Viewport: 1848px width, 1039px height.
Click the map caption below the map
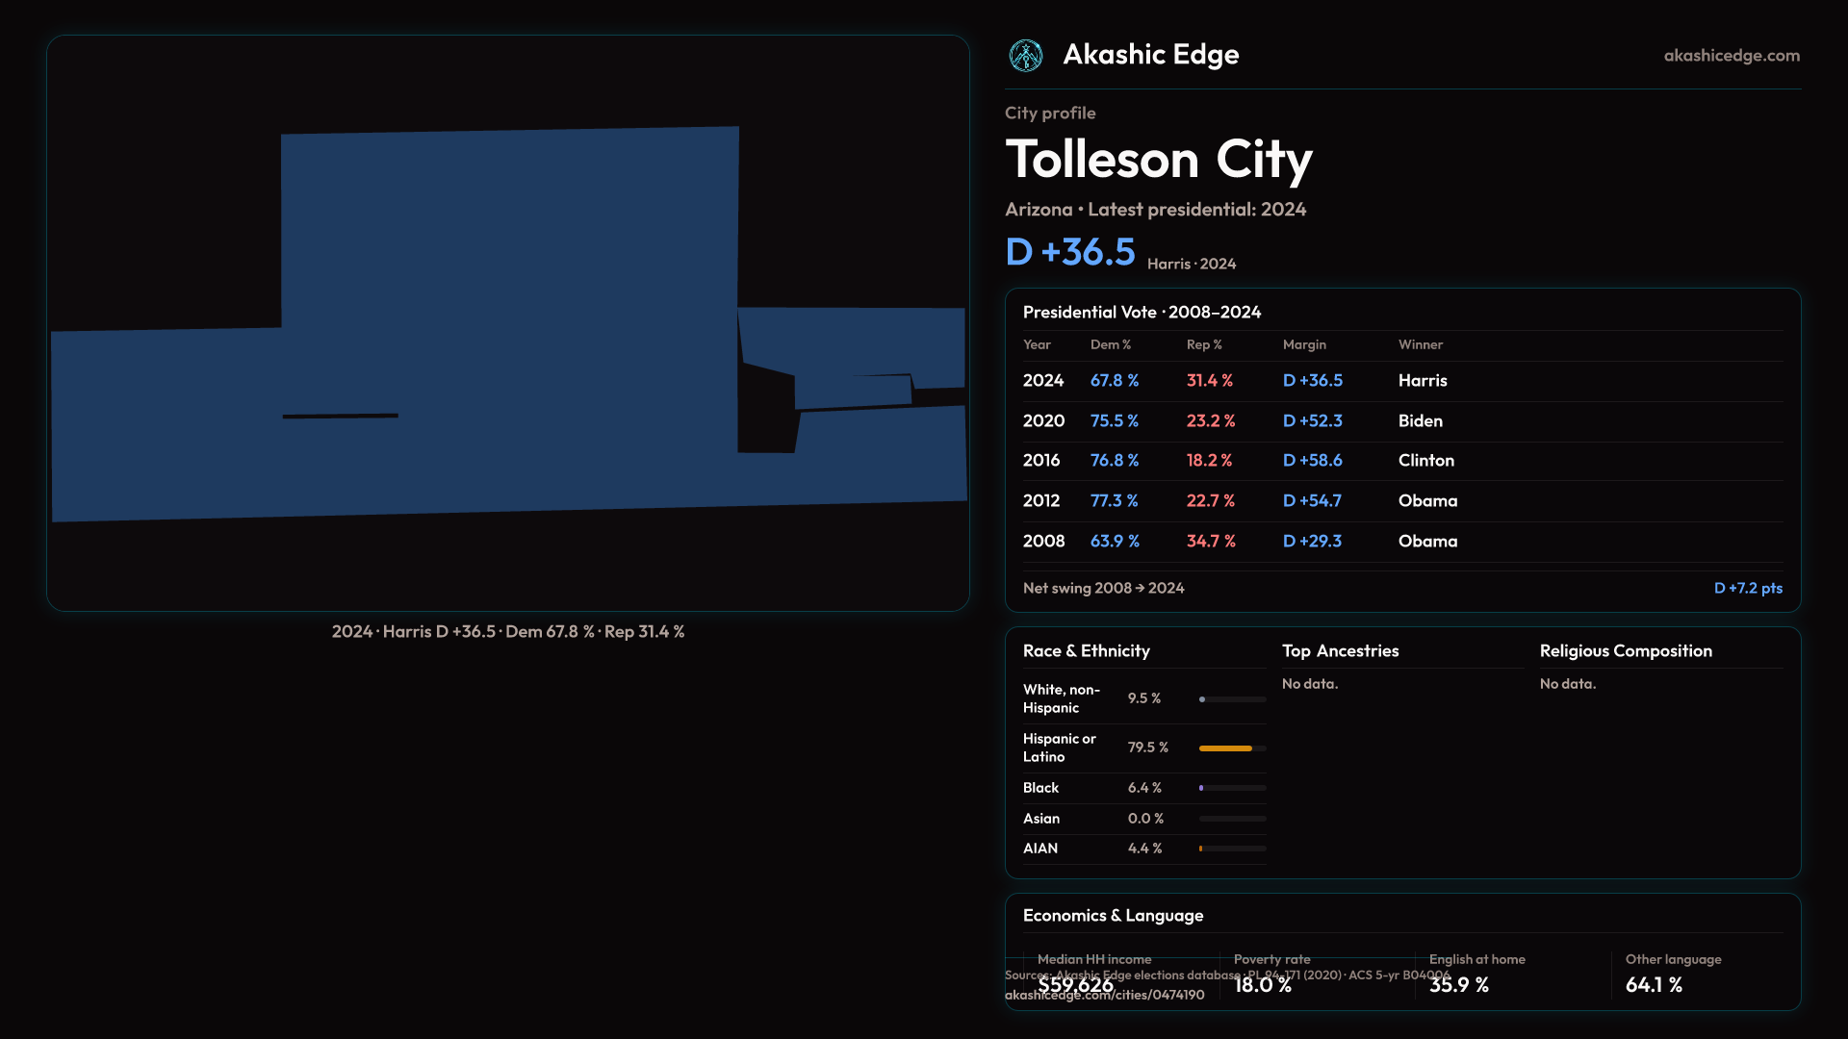tap(507, 632)
